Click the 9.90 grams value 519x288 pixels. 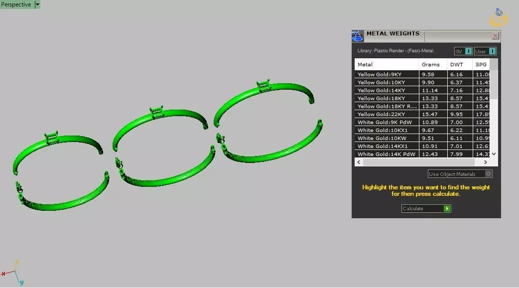(x=428, y=82)
